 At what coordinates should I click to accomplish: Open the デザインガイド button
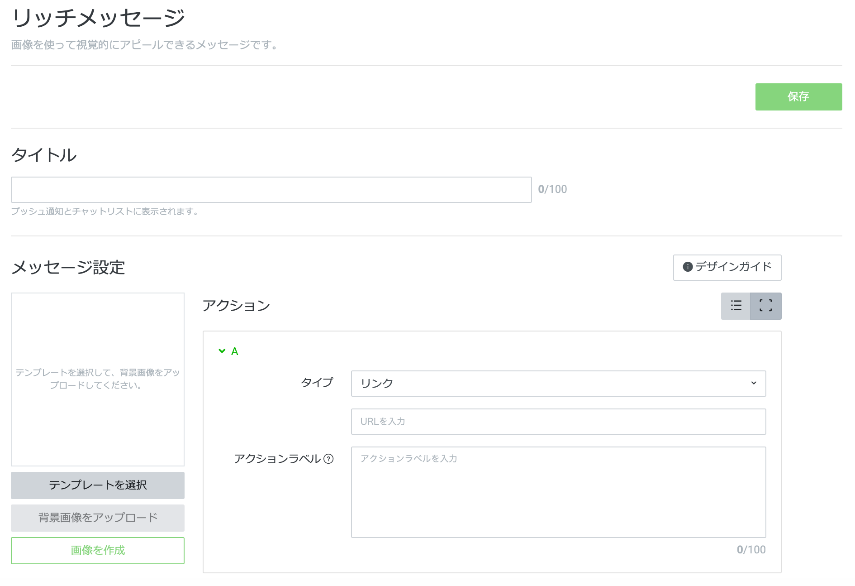click(x=727, y=267)
